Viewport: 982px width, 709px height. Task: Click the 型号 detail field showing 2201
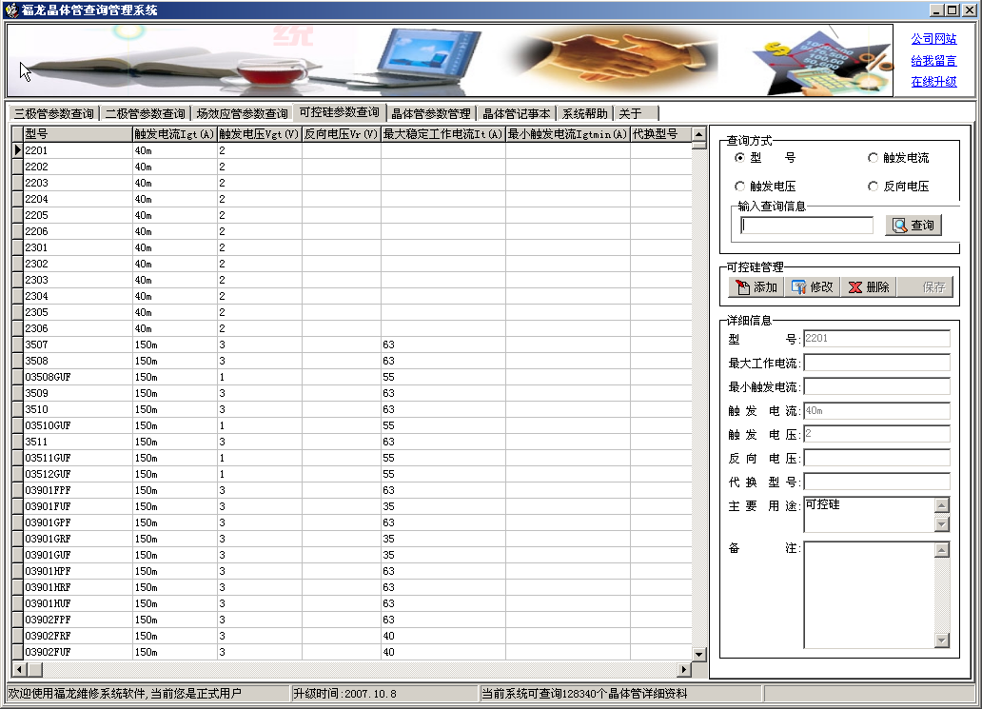(x=876, y=339)
